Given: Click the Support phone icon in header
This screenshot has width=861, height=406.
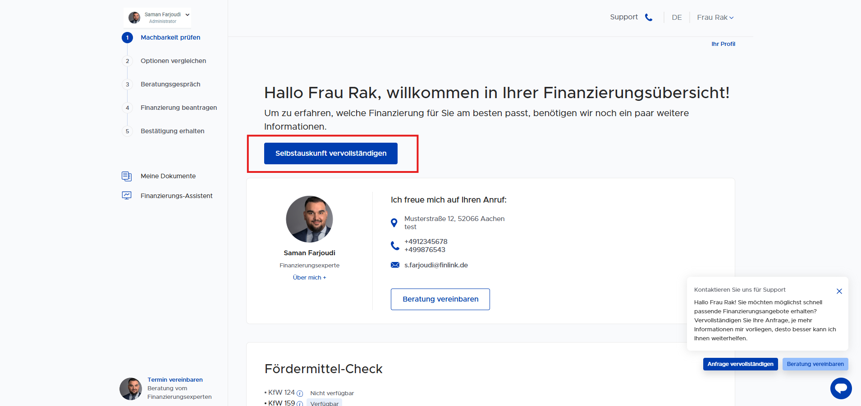Looking at the screenshot, I should point(649,18).
